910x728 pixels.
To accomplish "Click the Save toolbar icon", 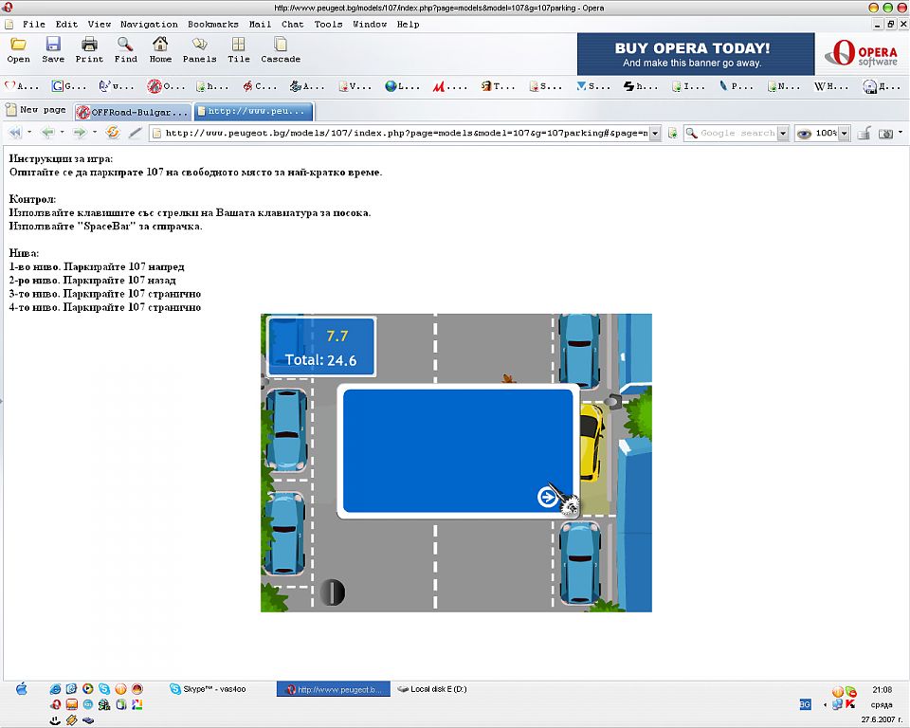I will pyautogui.click(x=53, y=49).
